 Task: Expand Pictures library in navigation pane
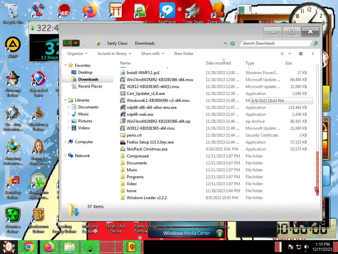69,121
